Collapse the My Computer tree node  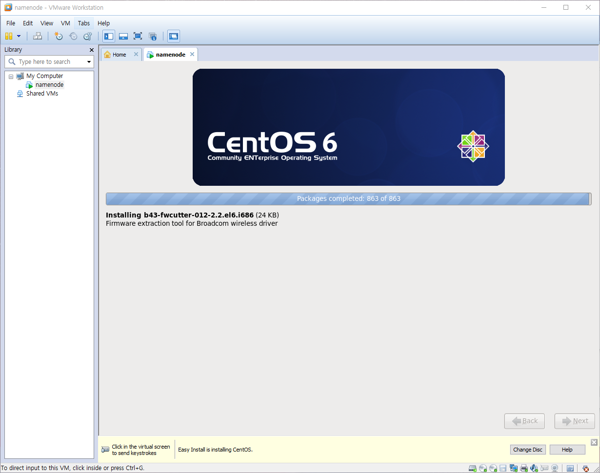[11, 76]
